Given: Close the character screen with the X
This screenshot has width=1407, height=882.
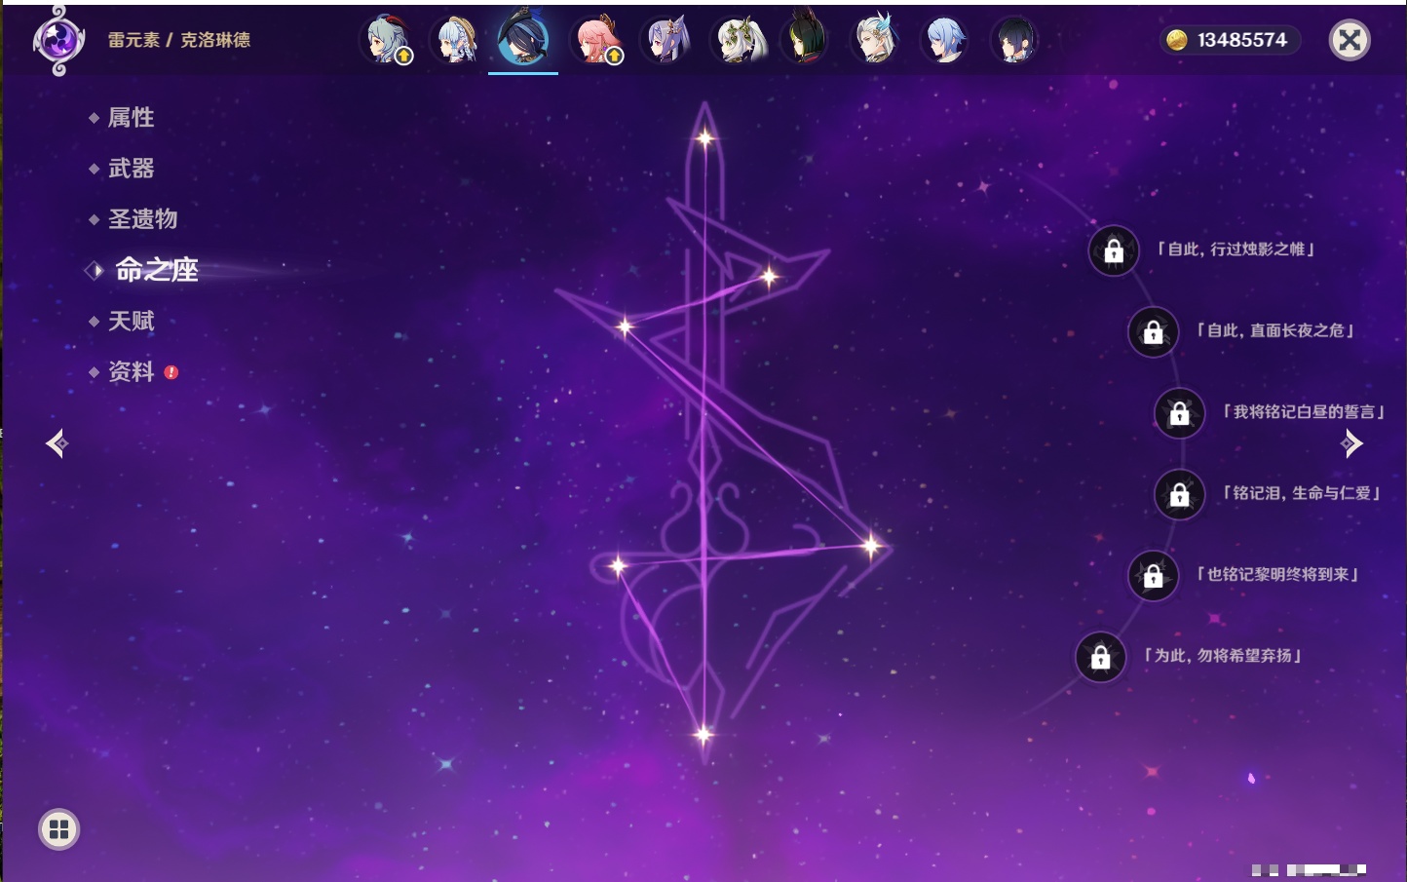Looking at the screenshot, I should [x=1350, y=40].
